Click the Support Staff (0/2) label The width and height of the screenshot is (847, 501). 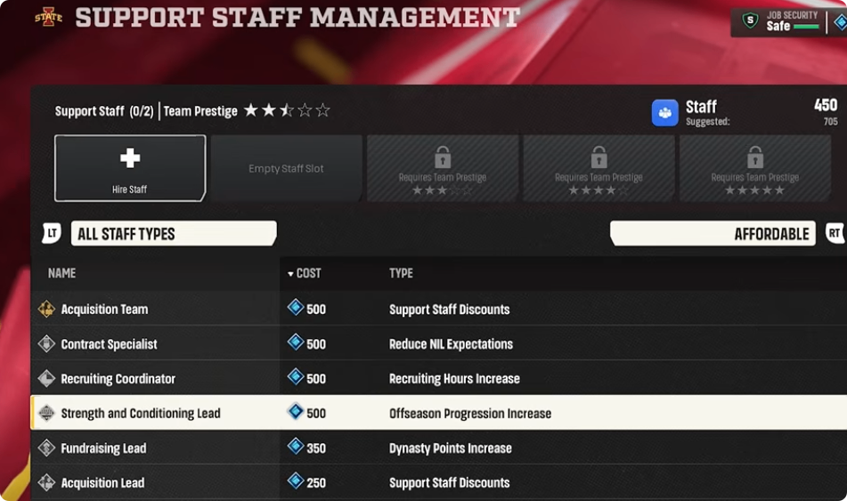click(x=104, y=111)
